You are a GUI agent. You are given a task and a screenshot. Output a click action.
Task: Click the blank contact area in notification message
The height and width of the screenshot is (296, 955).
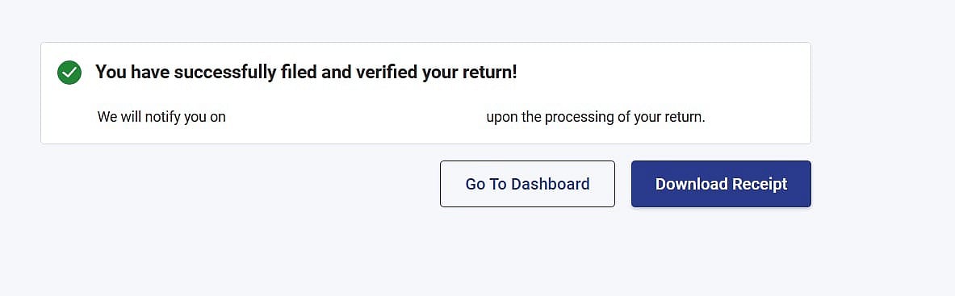point(356,117)
